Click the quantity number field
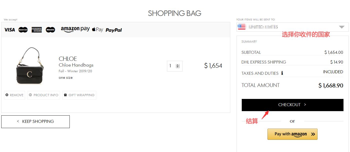 pyautogui.click(x=171, y=66)
